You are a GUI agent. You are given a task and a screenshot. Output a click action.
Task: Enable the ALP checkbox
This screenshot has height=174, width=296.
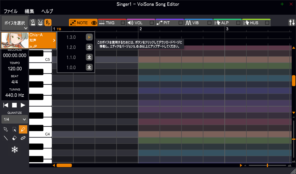(238, 23)
